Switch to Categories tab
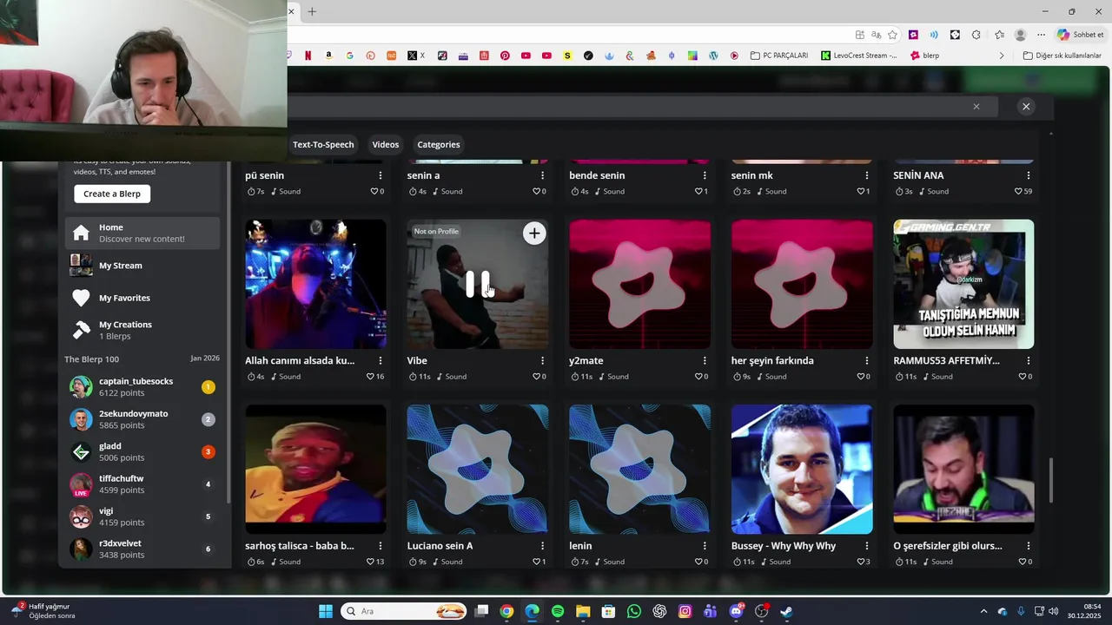 (x=439, y=144)
